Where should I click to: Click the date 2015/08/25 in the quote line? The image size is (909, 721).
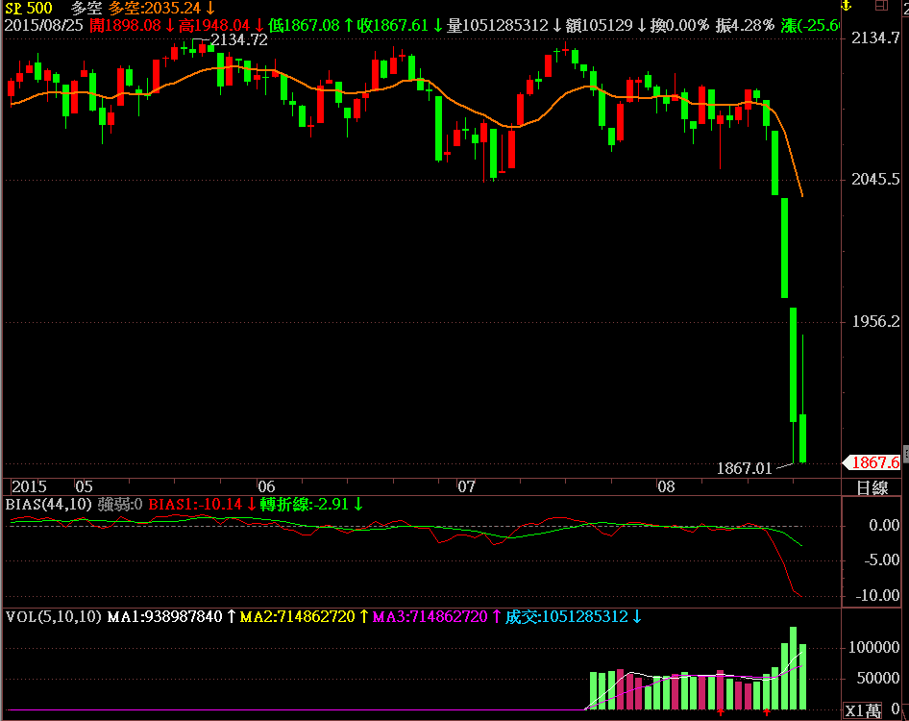44,26
